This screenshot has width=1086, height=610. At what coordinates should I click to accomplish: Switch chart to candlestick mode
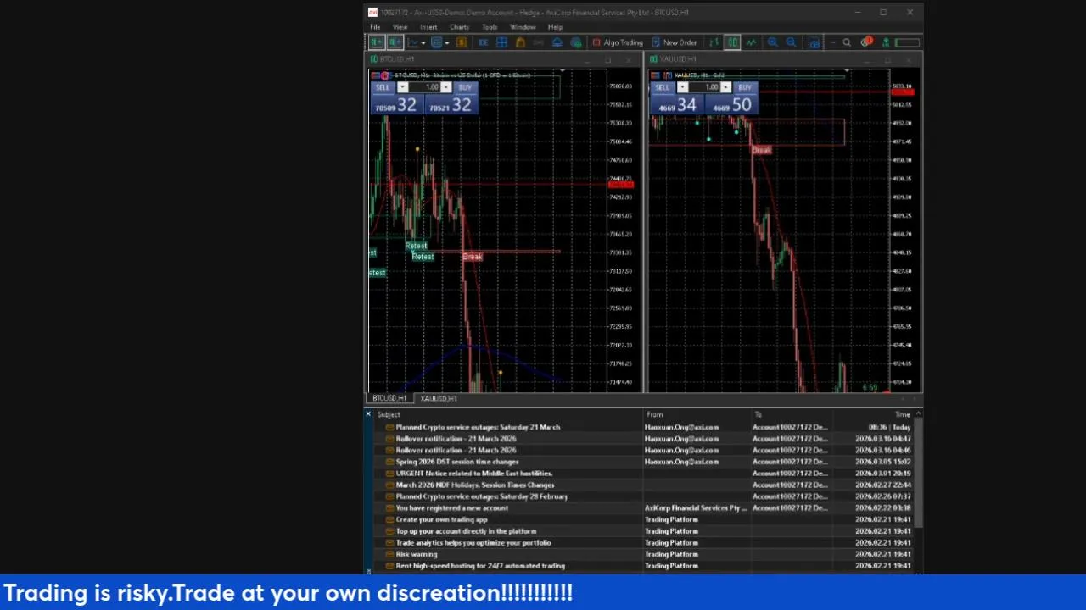tap(732, 42)
